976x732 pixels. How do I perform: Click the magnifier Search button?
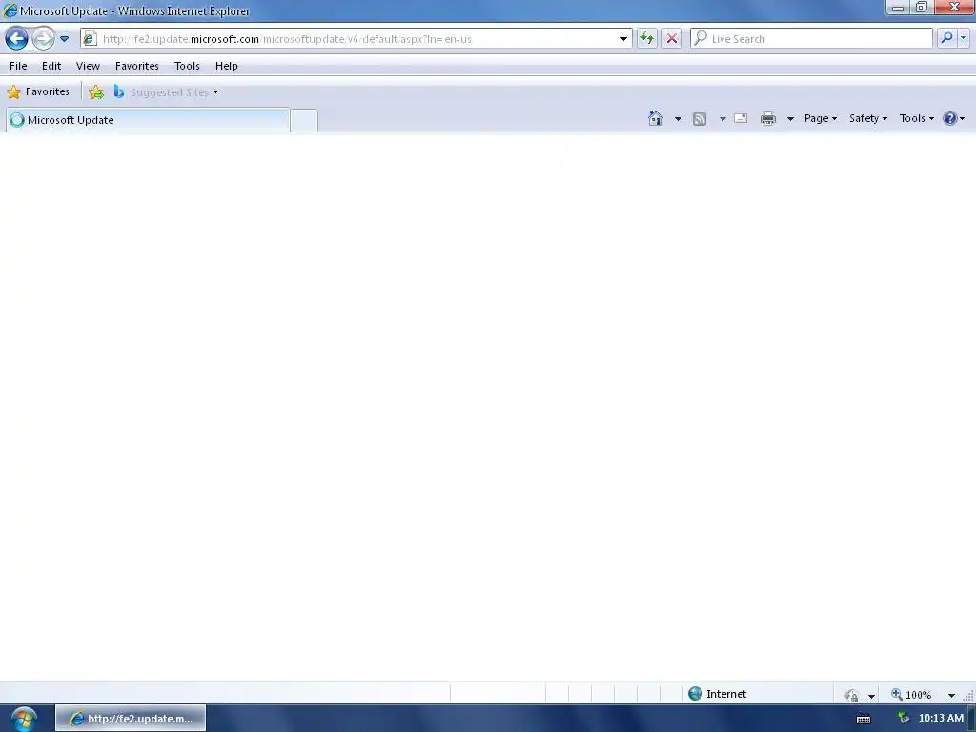click(x=946, y=38)
